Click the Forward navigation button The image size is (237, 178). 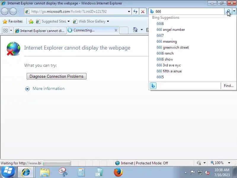pyautogui.click(x=13, y=11)
